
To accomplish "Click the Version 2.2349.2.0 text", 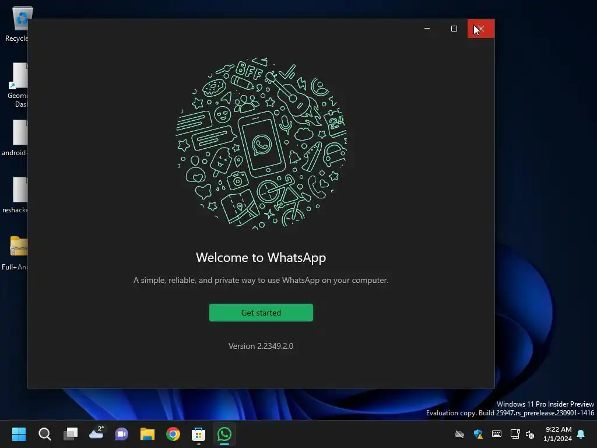I will 261,346.
